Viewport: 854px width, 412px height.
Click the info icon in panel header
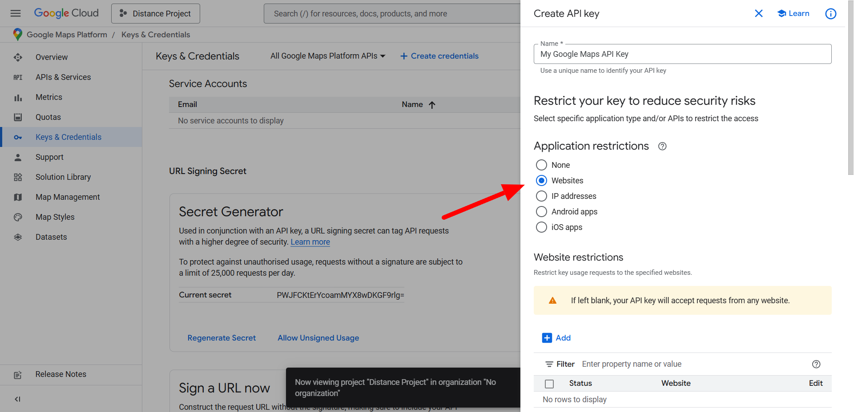click(x=830, y=14)
